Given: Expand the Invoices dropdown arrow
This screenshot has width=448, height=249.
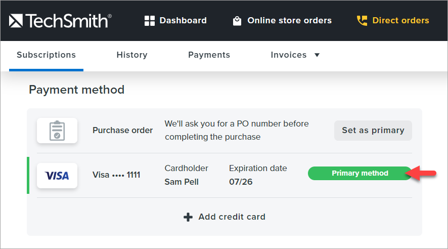Looking at the screenshot, I should coord(317,55).
